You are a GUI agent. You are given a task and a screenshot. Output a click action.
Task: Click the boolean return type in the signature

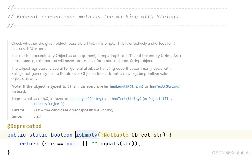click(x=62, y=135)
